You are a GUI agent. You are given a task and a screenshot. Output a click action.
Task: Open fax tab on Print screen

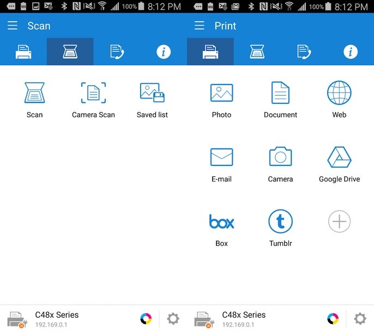click(304, 52)
